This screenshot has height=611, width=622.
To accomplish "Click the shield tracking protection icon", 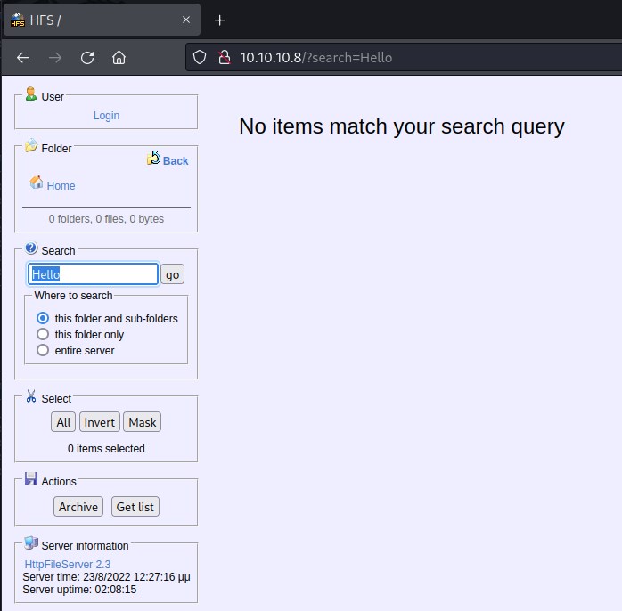I will (x=201, y=58).
